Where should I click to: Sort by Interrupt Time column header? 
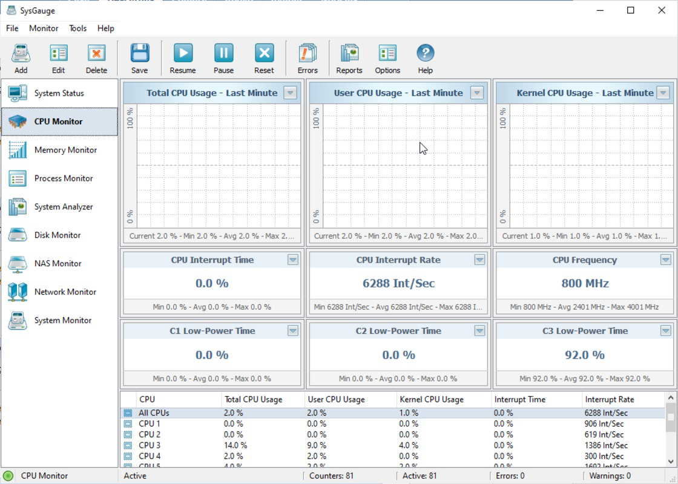coord(537,400)
